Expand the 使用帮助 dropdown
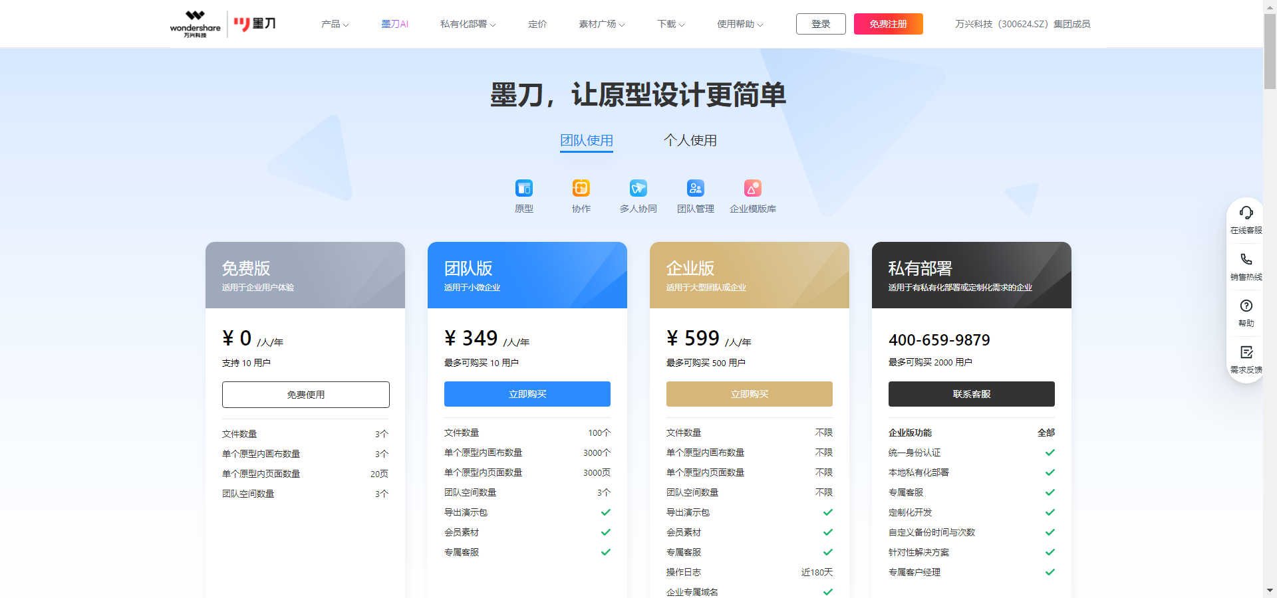 pos(740,24)
